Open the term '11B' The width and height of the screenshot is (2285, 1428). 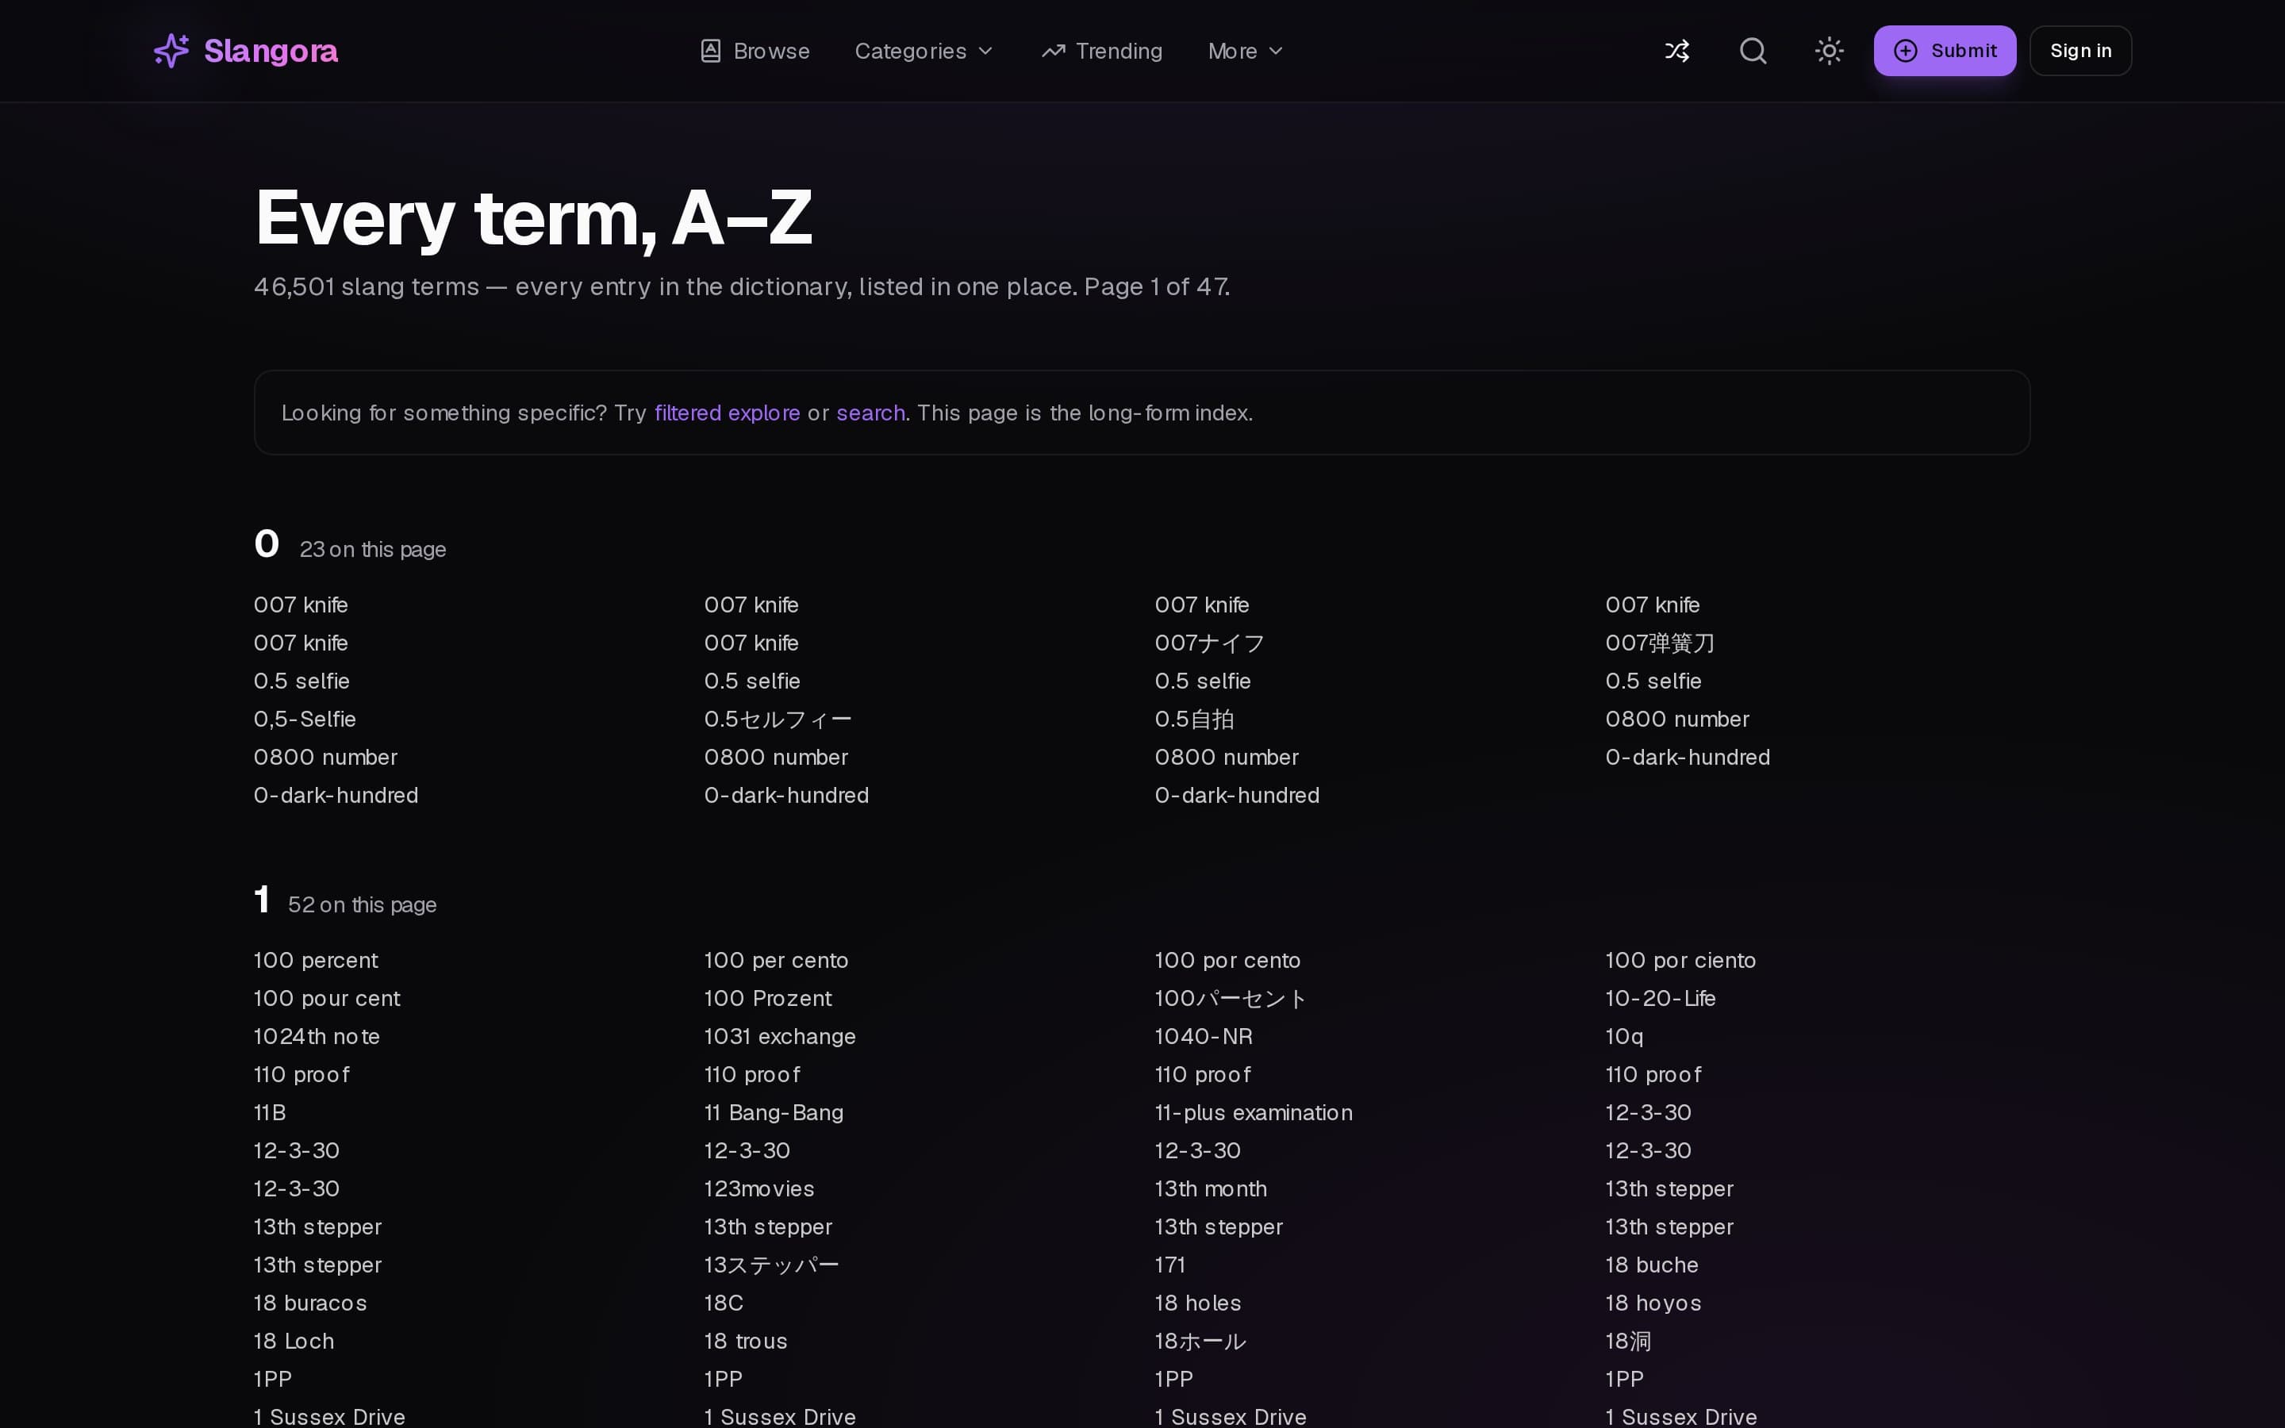click(x=270, y=1112)
